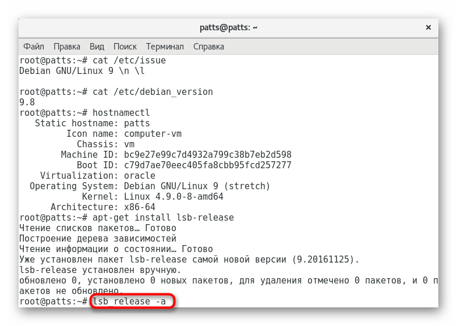The width and height of the screenshot is (457, 326).
Task: Click the oracle virtualization value
Action: [x=140, y=175]
